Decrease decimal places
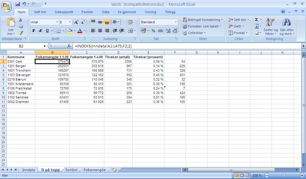Screen dimensions: 306x179 pos(175,31)
